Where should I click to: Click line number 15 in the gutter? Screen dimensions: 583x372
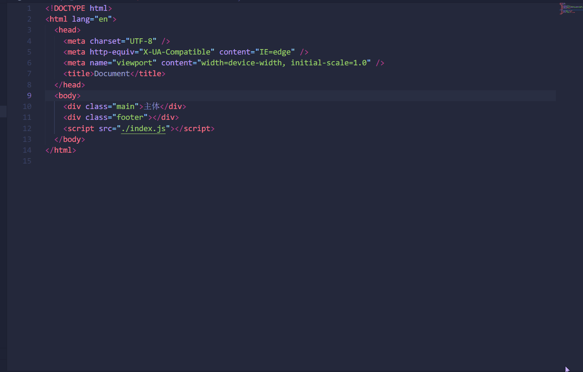click(x=27, y=161)
